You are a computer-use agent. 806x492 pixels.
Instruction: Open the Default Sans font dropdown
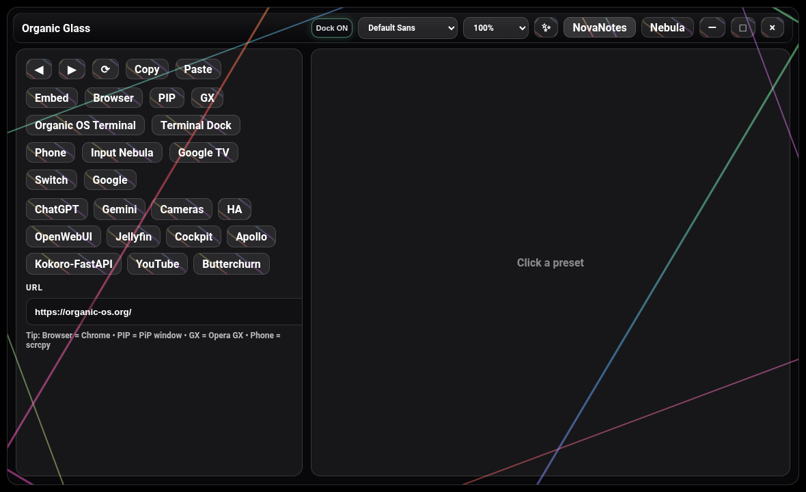pyautogui.click(x=408, y=28)
